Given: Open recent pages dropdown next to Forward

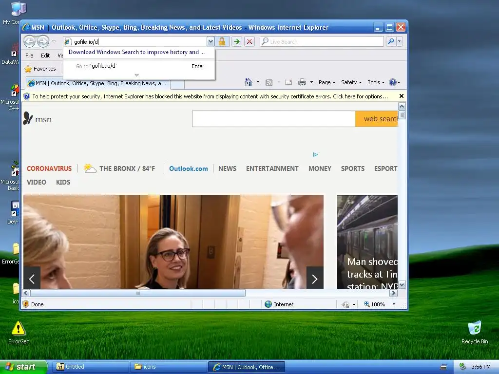Looking at the screenshot, I should (x=54, y=41).
